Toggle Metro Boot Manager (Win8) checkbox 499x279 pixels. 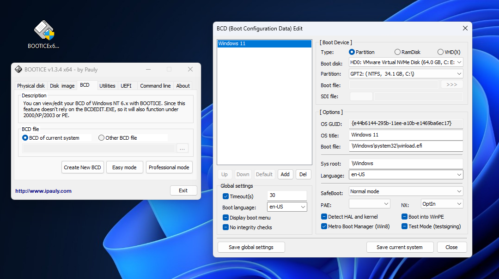pos(324,226)
